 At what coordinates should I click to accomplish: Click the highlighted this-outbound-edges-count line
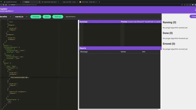pos(20,77)
